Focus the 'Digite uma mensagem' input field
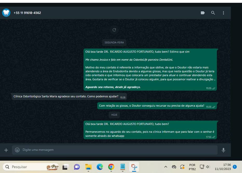The image size is (242, 173). (115, 150)
